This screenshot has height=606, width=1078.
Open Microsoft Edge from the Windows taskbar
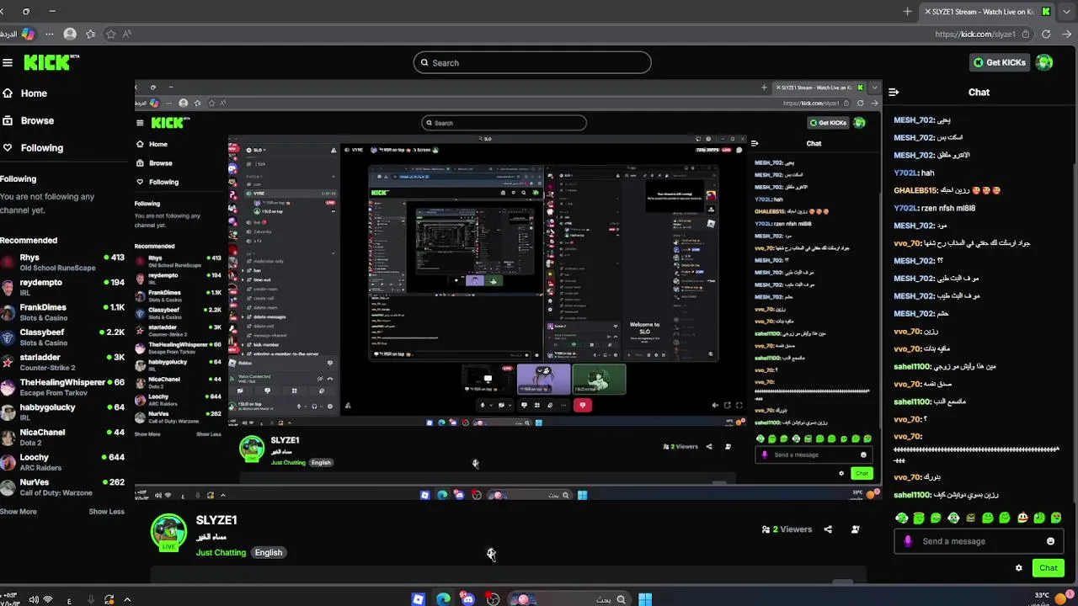pos(443,599)
